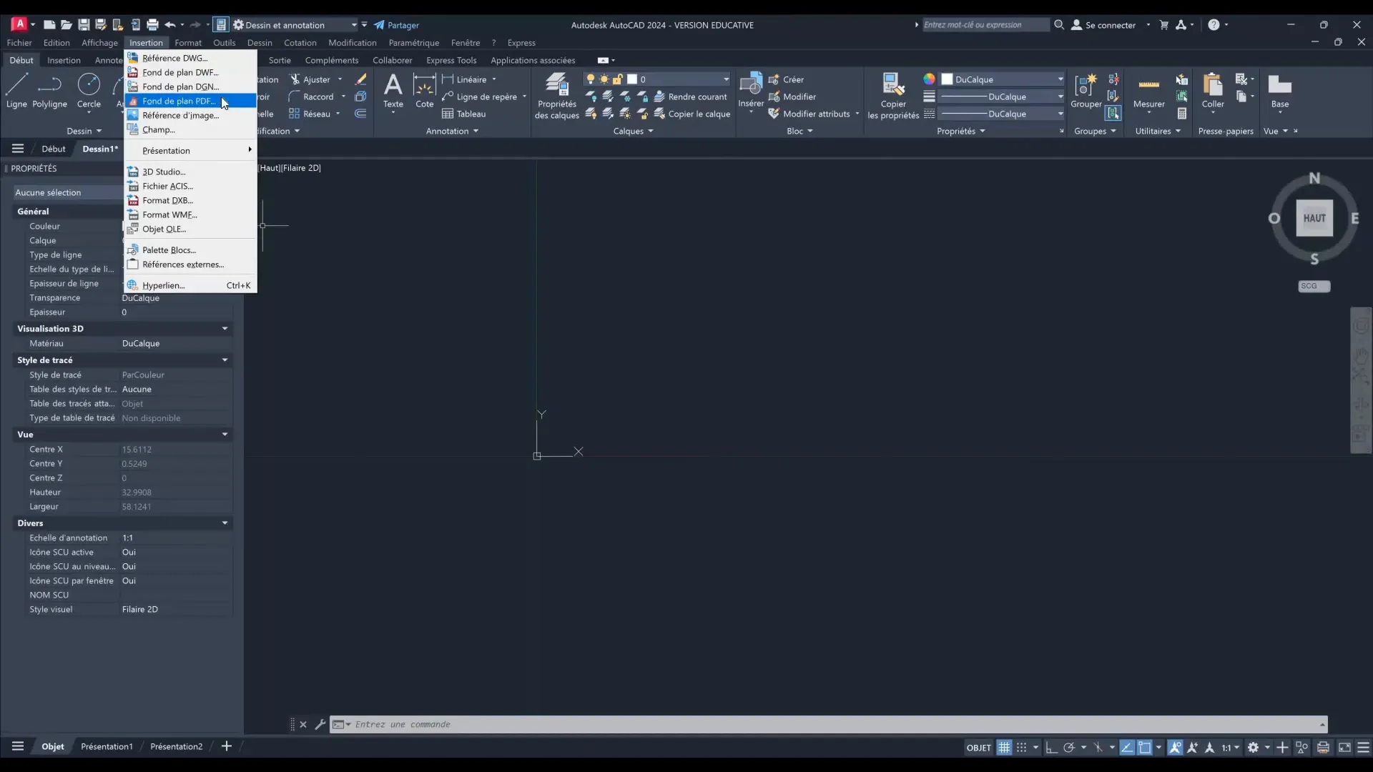Image resolution: width=1373 pixels, height=772 pixels.
Task: Click the Tableau icon
Action: tap(463, 114)
